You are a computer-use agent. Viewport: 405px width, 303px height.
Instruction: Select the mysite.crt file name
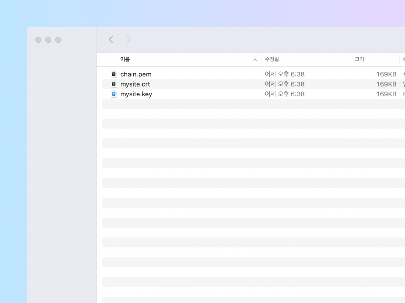point(135,84)
